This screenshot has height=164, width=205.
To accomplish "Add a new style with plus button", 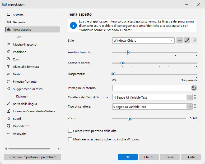I will pos(180,40).
